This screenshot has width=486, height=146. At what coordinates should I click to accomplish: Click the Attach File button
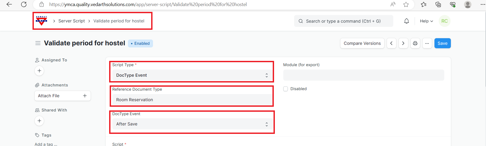(63, 96)
